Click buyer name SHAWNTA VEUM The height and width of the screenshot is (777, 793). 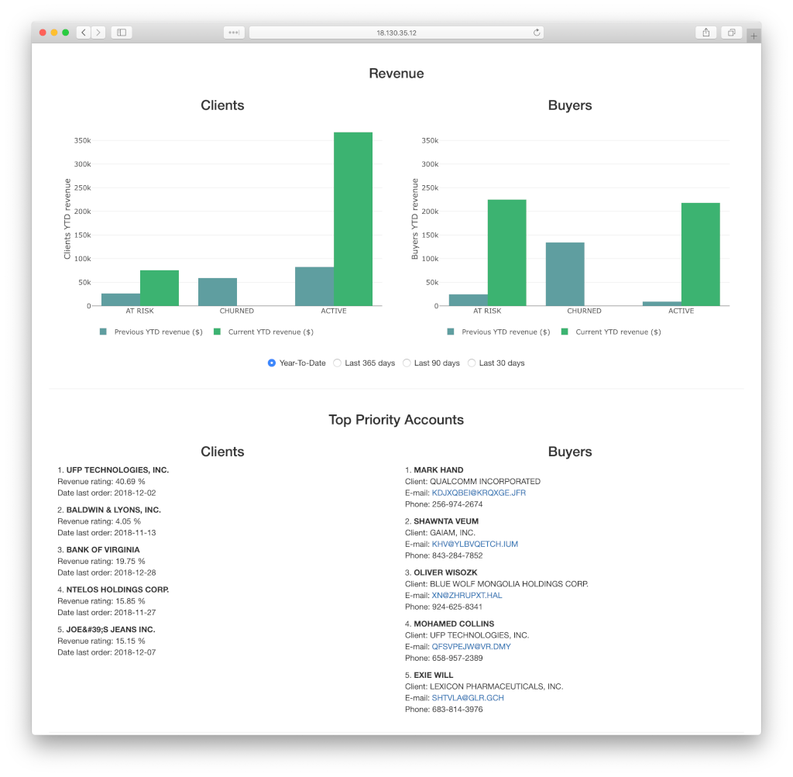tap(446, 521)
